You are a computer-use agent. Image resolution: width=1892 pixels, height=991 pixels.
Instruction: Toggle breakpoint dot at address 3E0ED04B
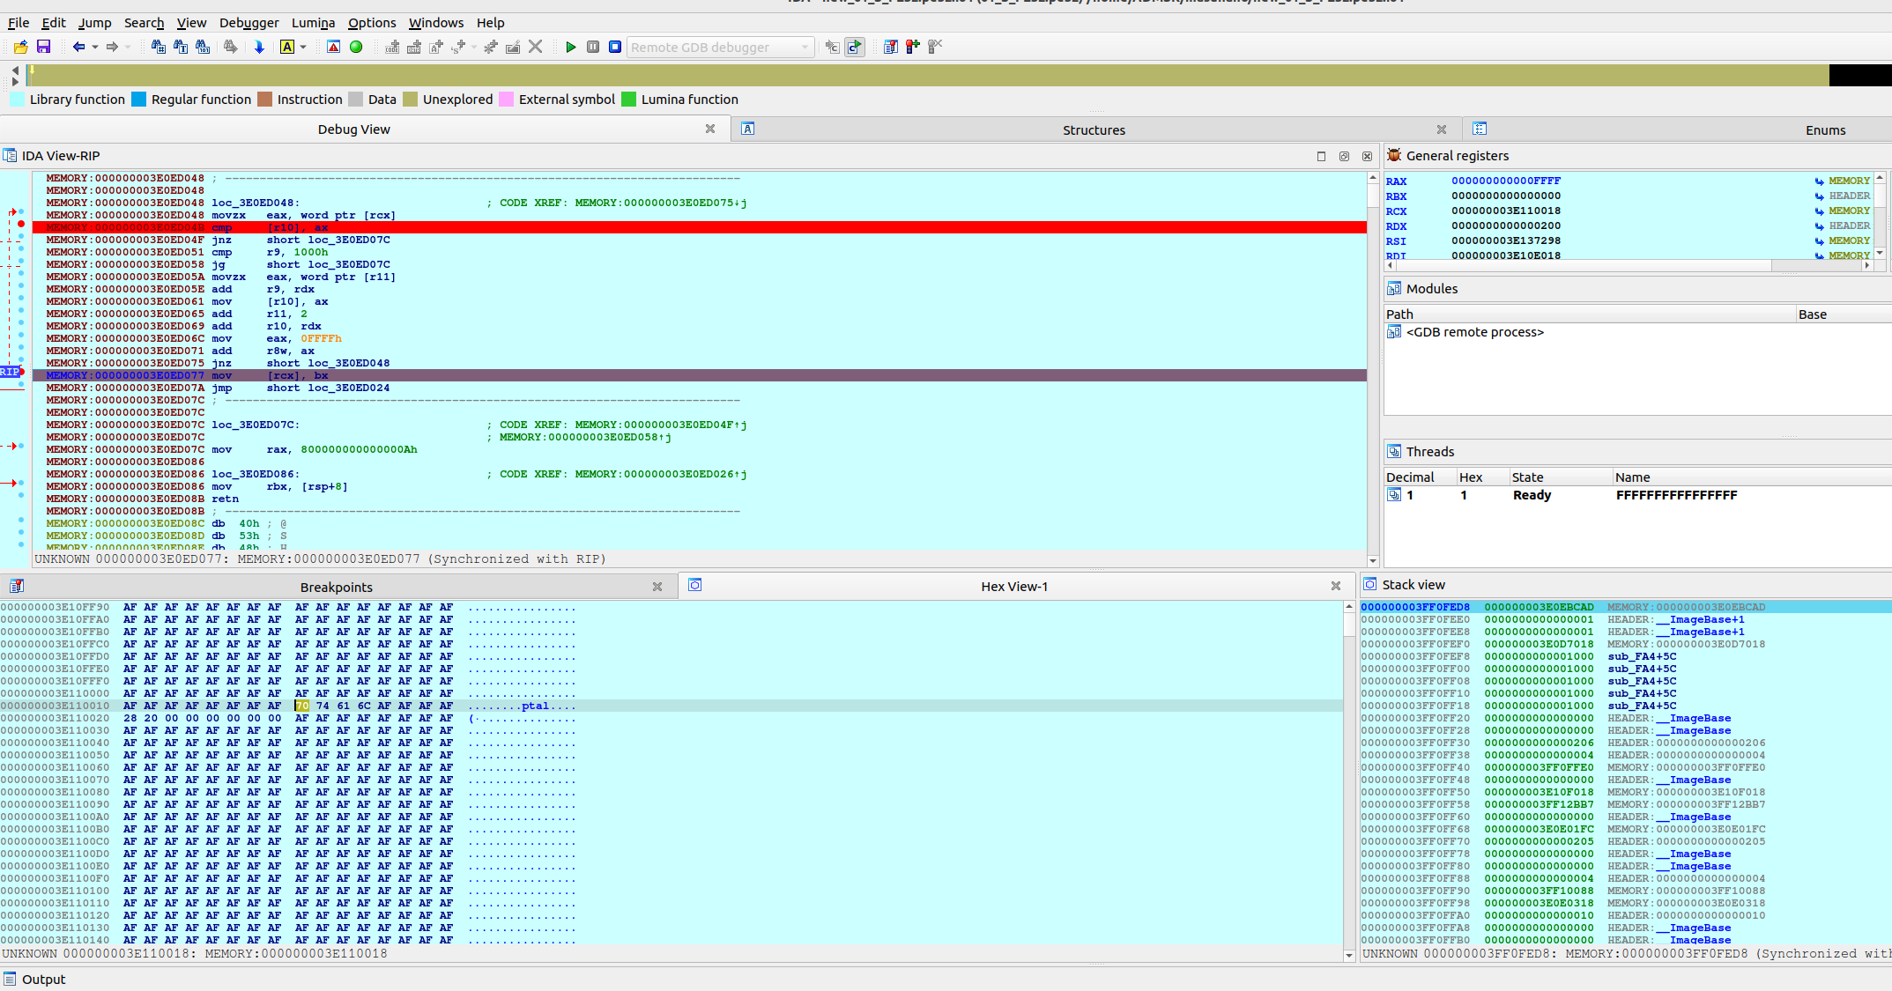[21, 224]
